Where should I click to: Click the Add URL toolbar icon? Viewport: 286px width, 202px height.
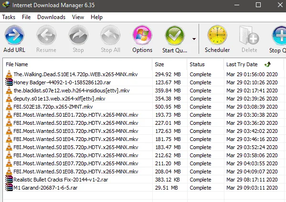14,35
